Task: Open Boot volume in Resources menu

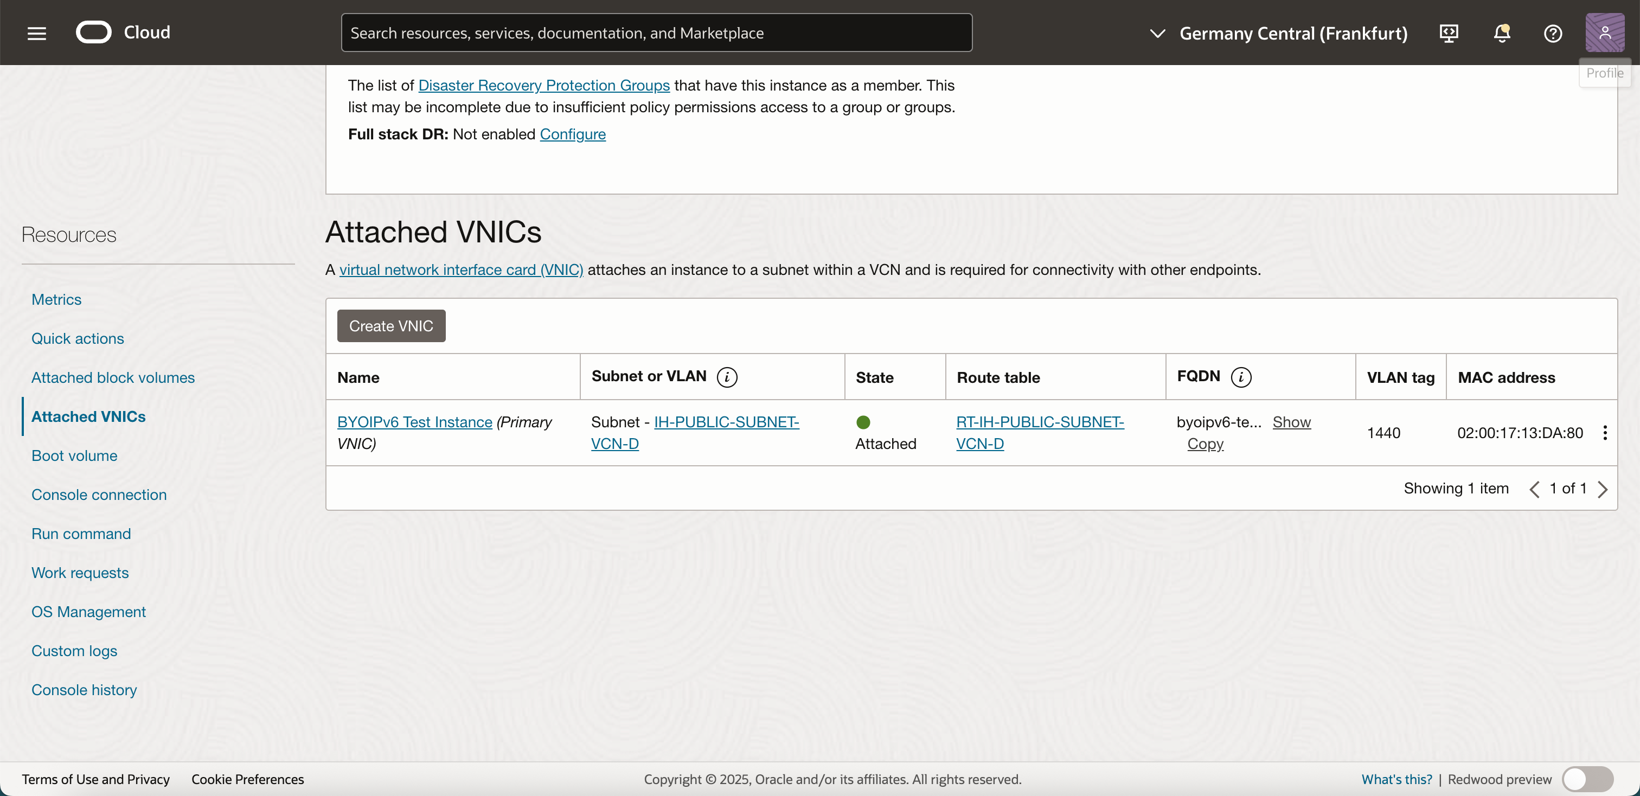Action: [74, 455]
